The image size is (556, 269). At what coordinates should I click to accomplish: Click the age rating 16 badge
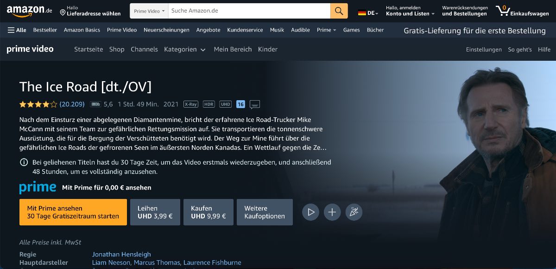pos(240,104)
